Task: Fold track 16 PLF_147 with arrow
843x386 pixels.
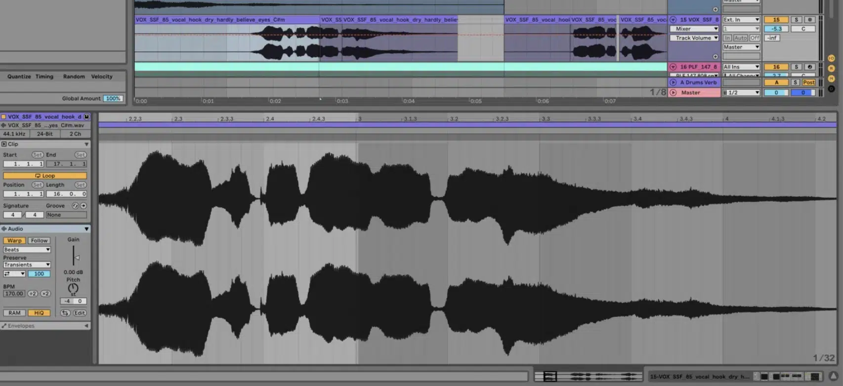Action: pyautogui.click(x=673, y=67)
